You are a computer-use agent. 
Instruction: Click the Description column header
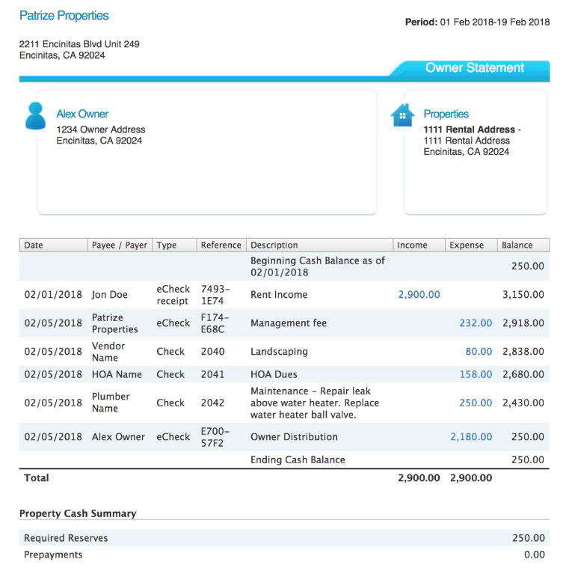click(319, 245)
